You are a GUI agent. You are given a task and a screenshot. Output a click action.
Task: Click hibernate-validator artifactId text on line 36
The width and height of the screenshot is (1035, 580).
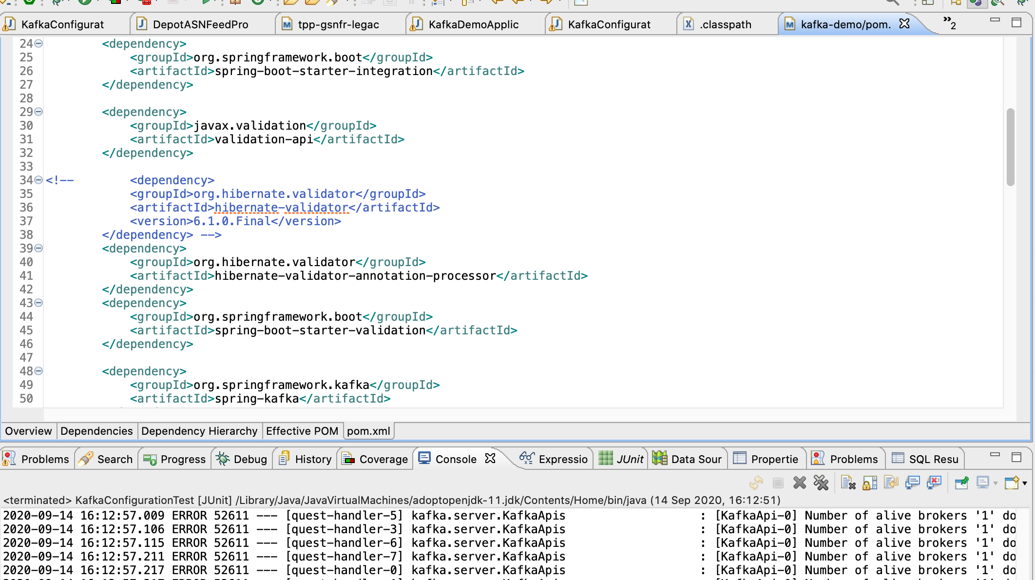click(x=282, y=208)
